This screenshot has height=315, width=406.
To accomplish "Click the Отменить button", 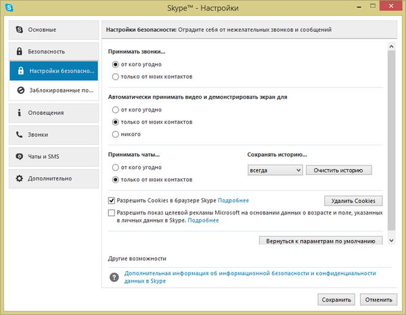I will tap(378, 299).
